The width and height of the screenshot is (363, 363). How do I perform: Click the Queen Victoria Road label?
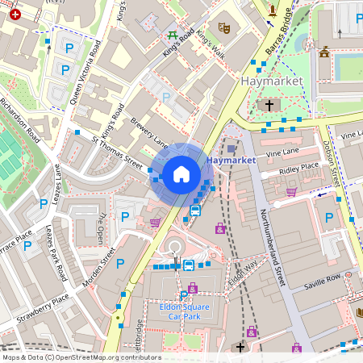pyautogui.click(x=86, y=73)
